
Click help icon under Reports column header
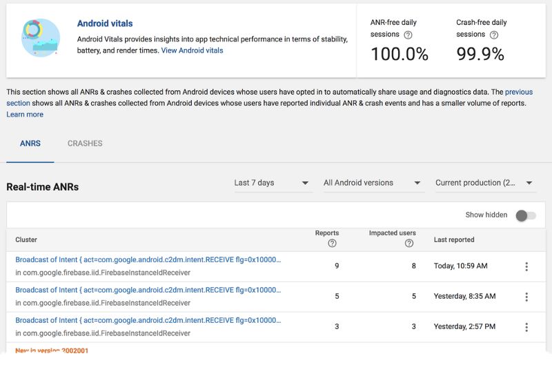[x=332, y=244]
